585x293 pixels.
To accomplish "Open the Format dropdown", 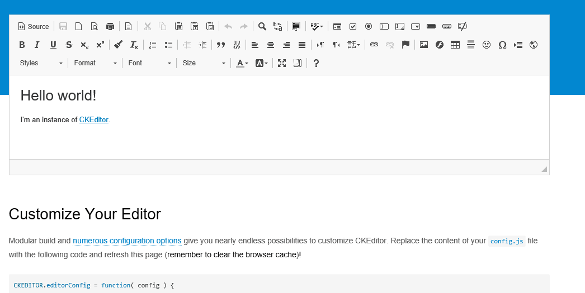I will (x=95, y=63).
